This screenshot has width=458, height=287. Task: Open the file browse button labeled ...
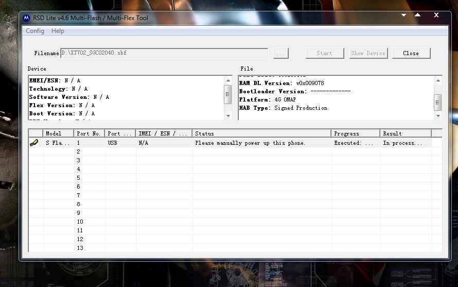pos(280,54)
